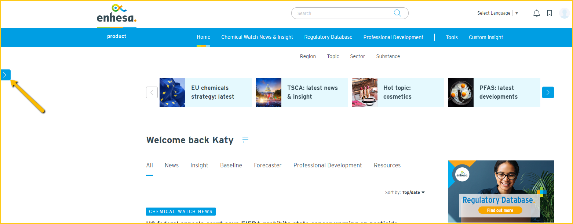Switch to the All tab
This screenshot has height=224, width=573.
[x=149, y=166]
